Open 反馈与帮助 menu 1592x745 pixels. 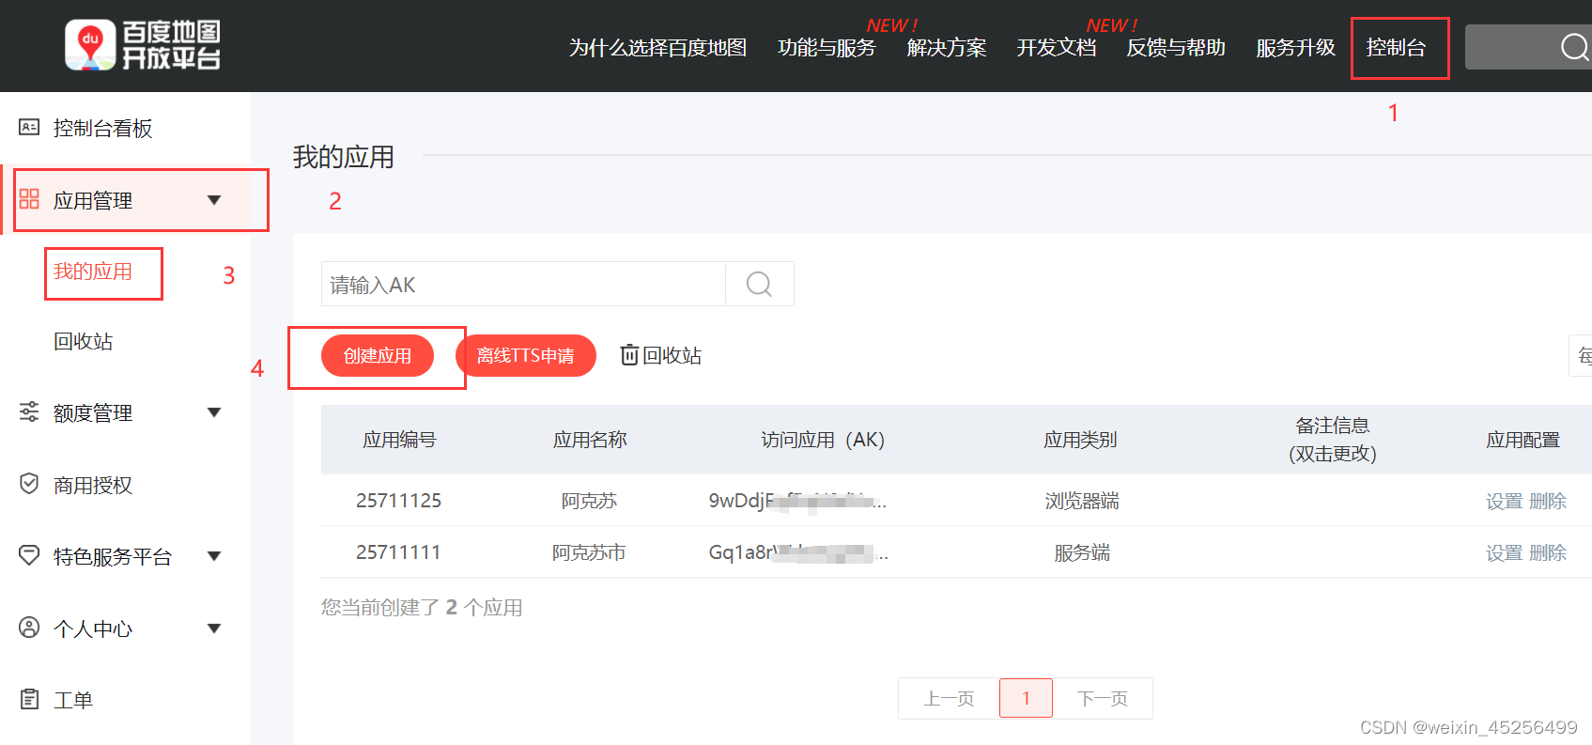1176,48
